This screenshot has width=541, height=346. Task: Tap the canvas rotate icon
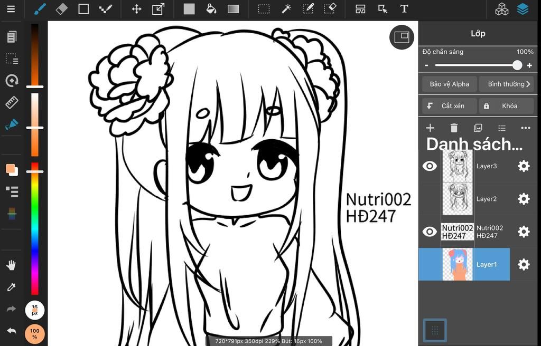[12, 81]
